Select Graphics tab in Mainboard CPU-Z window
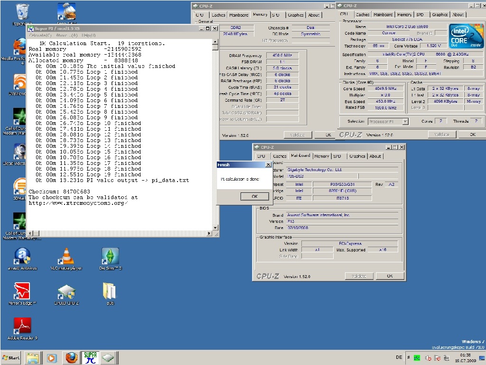This screenshot has height=365, width=486. pos(357,156)
